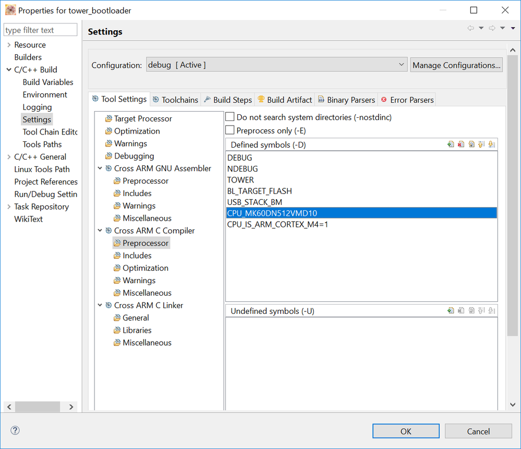Open the back history dropdown arrow
521x449 pixels.
[x=481, y=28]
